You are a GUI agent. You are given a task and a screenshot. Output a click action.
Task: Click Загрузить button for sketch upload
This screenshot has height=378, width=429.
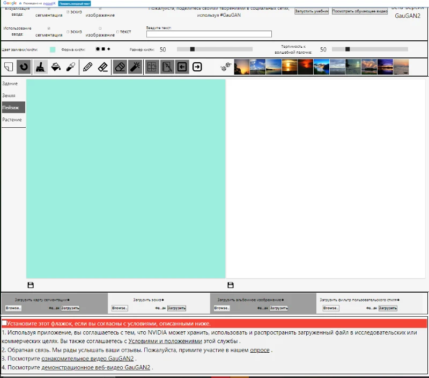(176, 308)
